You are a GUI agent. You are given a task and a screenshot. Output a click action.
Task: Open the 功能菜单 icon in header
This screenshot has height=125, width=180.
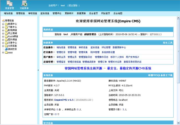24,4
